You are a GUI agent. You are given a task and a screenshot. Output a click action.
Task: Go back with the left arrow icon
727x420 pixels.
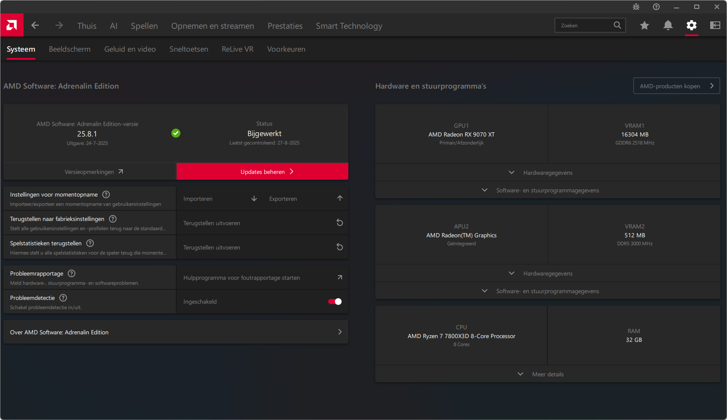(35, 26)
